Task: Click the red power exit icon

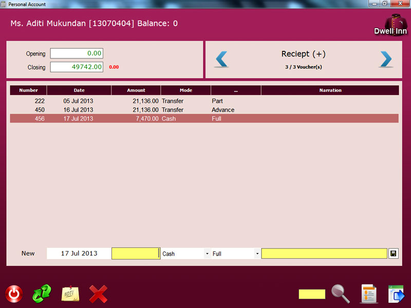Action: 14,294
